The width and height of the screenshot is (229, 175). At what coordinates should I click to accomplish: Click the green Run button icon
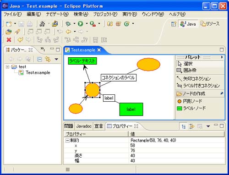81,23
